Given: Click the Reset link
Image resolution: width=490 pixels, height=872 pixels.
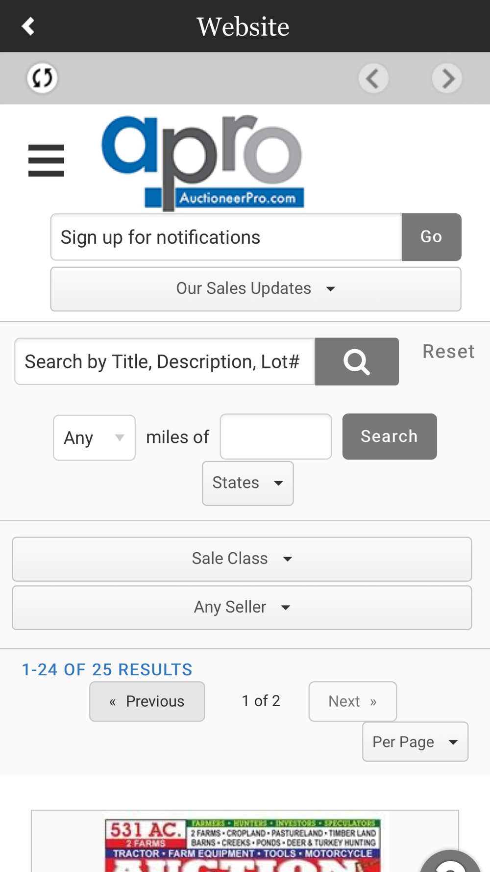Looking at the screenshot, I should click(449, 352).
